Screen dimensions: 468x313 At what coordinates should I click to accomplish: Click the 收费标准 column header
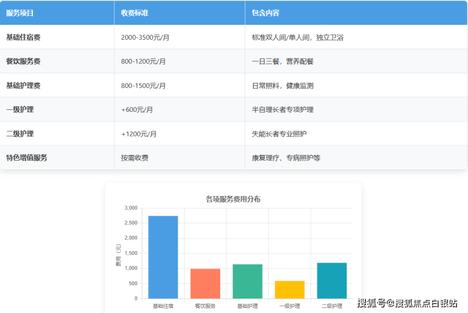point(135,13)
